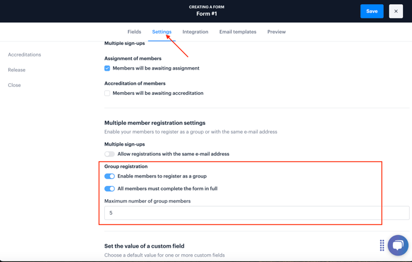
Task: Turn off All members must complete form
Action: (110, 189)
